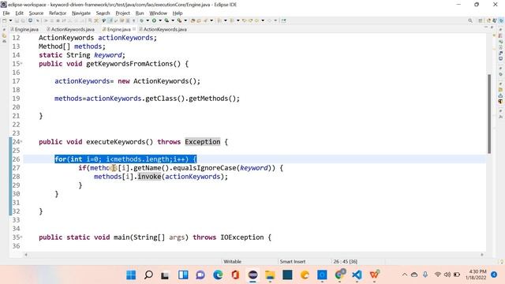Collapse method at line 15 fold marker
Image resolution: width=505 pixels, height=284 pixels.
click(21, 64)
